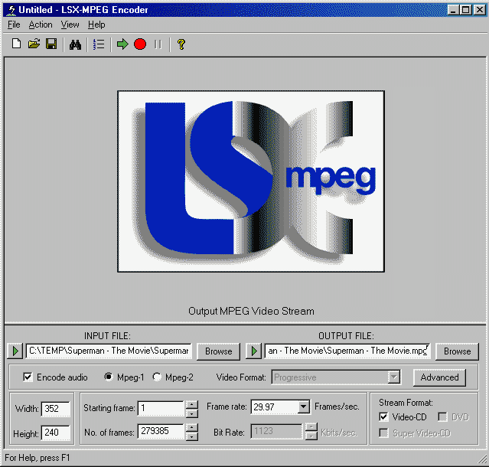The image size is (489, 467).
Task: Click the Advanced button
Action: 439,377
